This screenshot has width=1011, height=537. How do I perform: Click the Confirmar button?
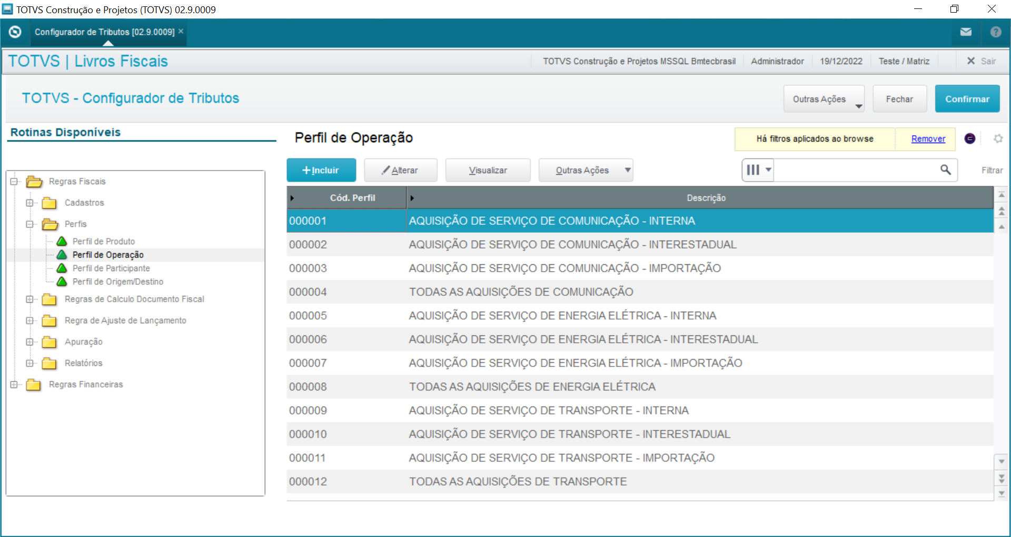[967, 99]
